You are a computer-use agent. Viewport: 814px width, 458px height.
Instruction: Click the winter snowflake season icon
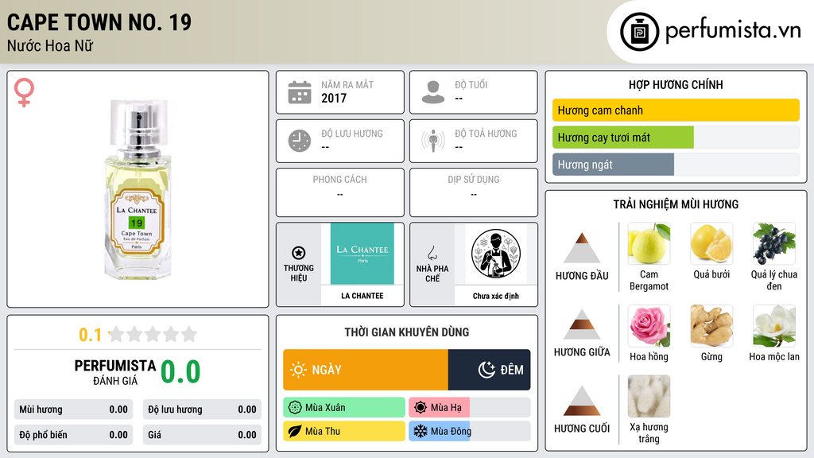pos(421,431)
